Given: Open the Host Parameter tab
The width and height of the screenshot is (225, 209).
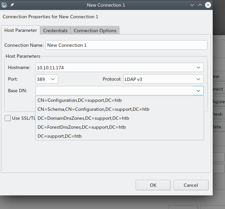Looking at the screenshot, I should [21, 30].
